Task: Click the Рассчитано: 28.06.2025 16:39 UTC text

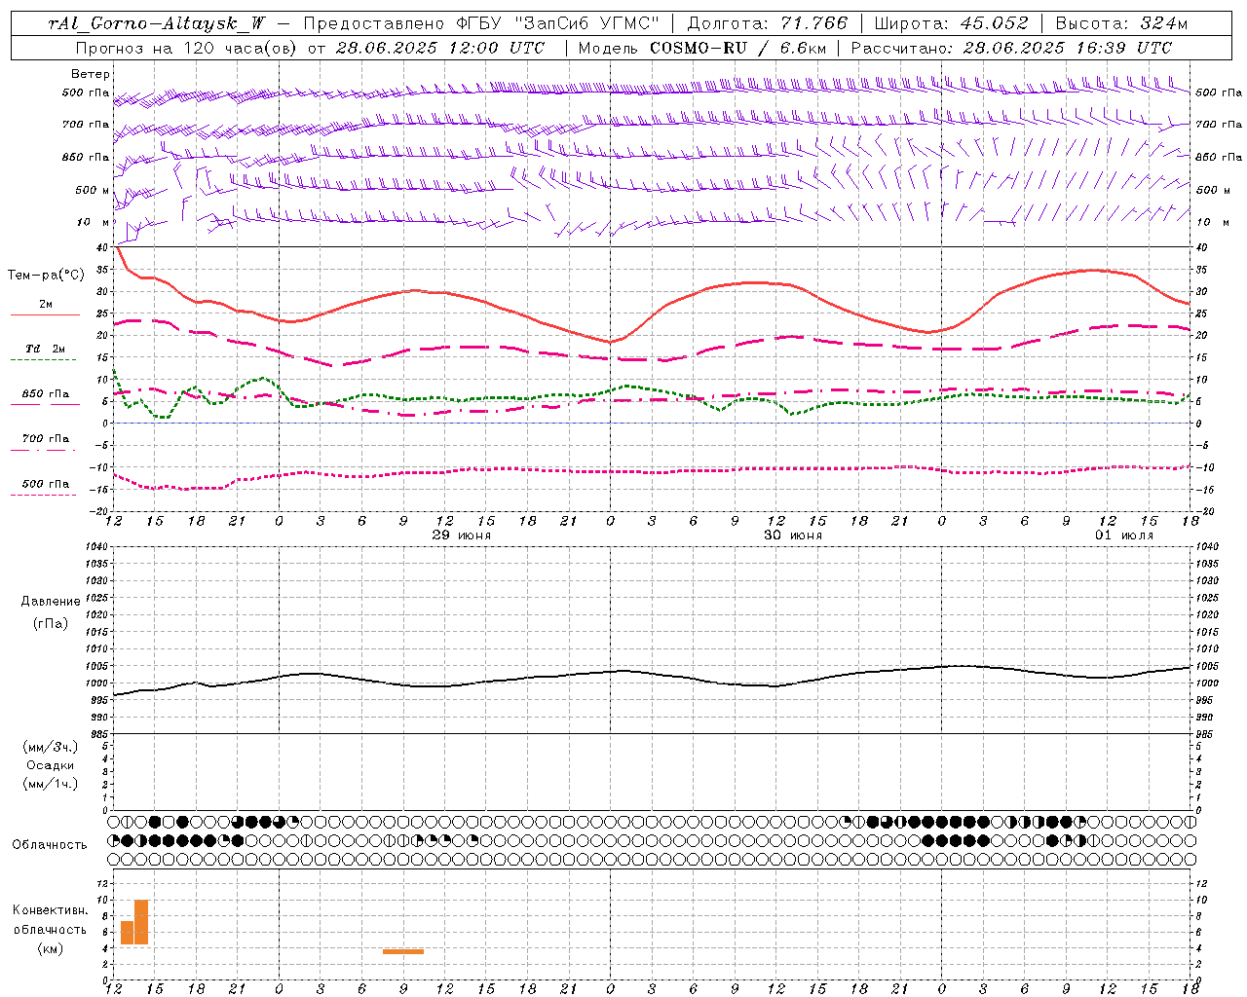Action: click(1011, 48)
